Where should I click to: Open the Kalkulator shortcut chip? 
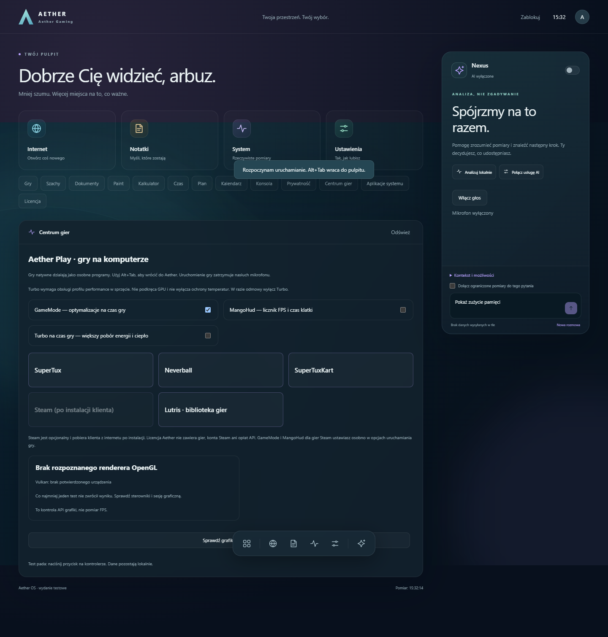149,184
